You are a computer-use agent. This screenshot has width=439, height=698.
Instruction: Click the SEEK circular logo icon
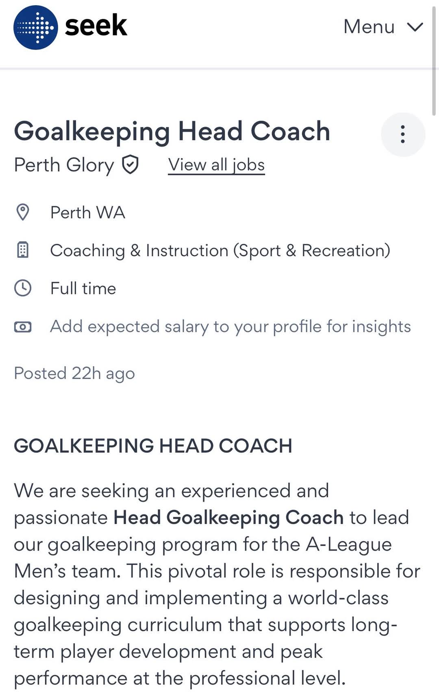[x=36, y=27]
